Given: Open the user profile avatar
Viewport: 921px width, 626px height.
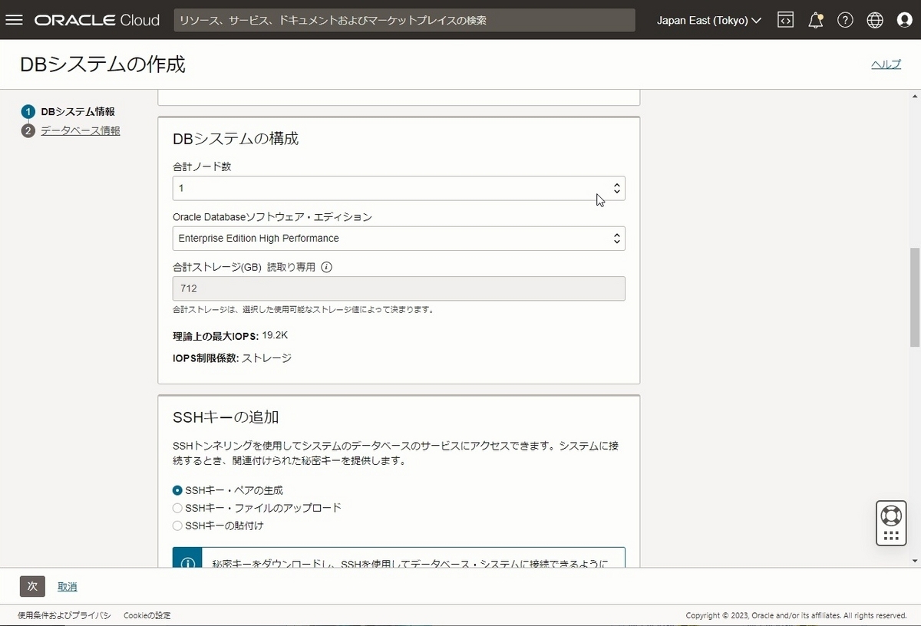Looking at the screenshot, I should (905, 20).
